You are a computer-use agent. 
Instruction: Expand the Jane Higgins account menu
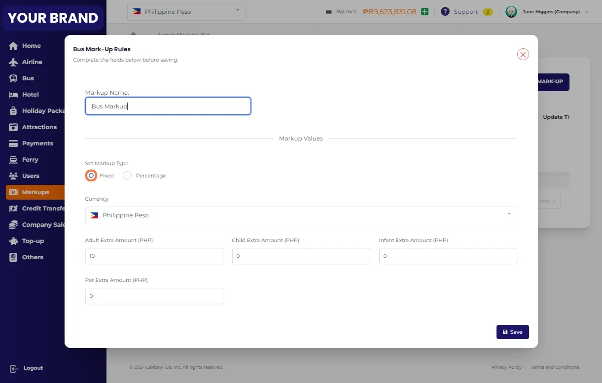pyautogui.click(x=547, y=12)
